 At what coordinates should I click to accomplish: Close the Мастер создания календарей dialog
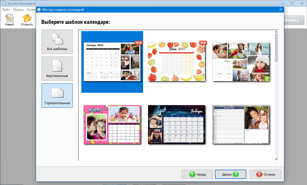coord(281,10)
